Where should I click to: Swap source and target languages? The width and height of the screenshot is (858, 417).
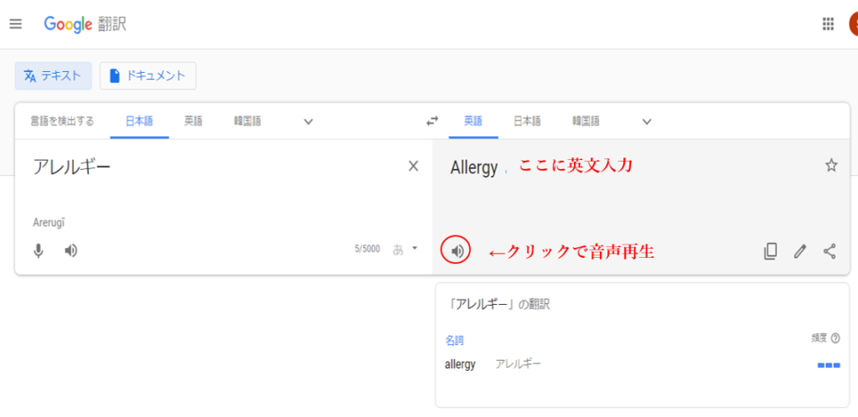432,121
